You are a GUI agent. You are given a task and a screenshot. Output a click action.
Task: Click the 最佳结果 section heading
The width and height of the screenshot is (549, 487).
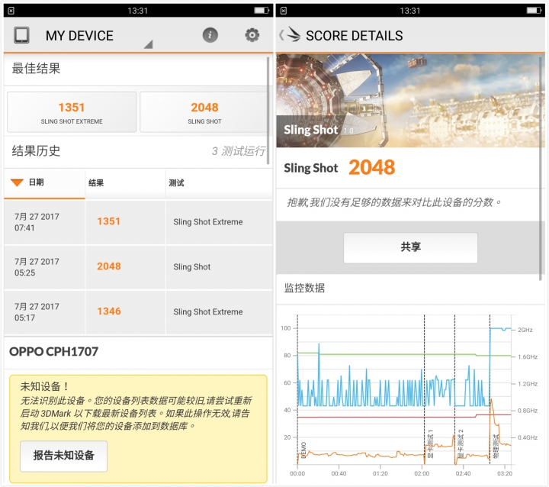click(x=36, y=69)
